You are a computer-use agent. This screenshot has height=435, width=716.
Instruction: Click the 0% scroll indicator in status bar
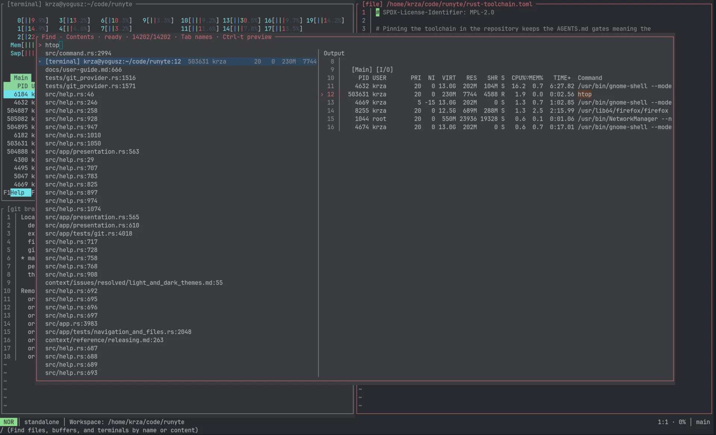682,422
